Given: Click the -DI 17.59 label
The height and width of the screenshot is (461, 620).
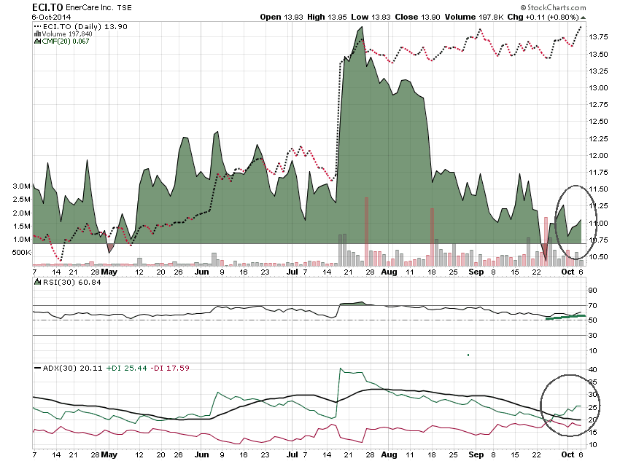Looking at the screenshot, I should [170, 368].
